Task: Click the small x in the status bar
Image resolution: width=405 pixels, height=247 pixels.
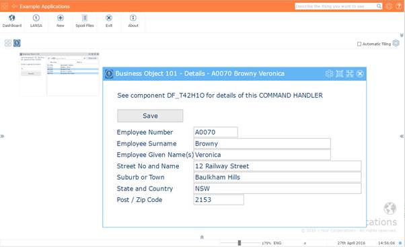Action: point(305,244)
